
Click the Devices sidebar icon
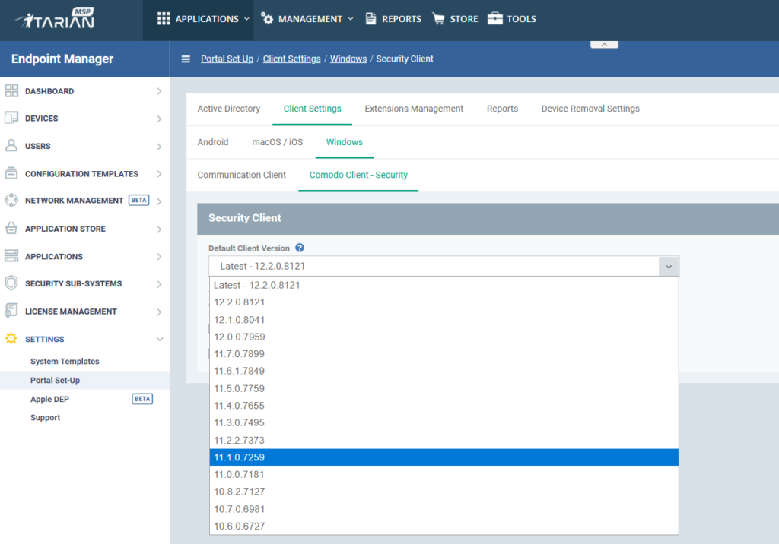(11, 118)
